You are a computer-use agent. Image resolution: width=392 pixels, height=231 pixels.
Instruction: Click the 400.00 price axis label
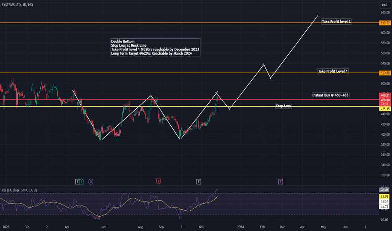point(385,134)
